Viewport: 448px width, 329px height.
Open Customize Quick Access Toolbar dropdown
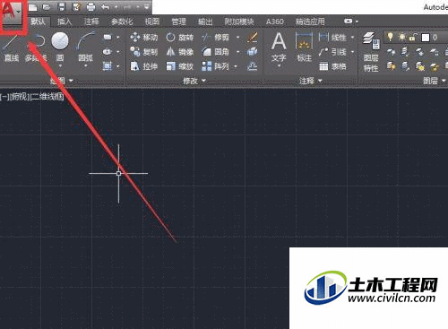point(147,7)
